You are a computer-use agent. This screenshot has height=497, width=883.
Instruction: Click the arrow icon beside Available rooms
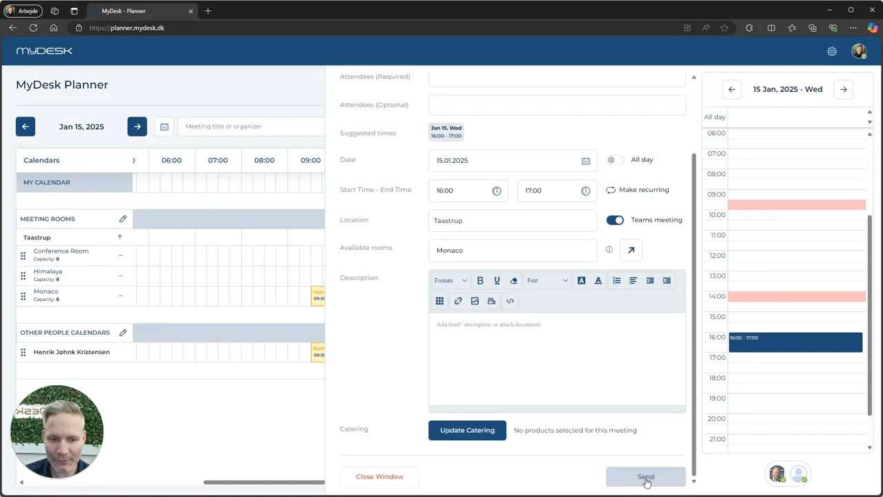click(631, 251)
